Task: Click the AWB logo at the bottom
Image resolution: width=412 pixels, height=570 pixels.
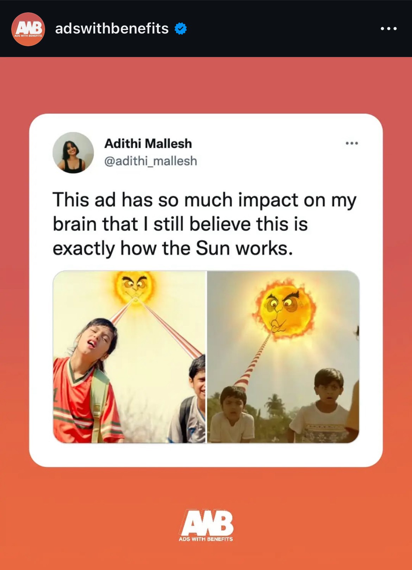Action: (206, 522)
